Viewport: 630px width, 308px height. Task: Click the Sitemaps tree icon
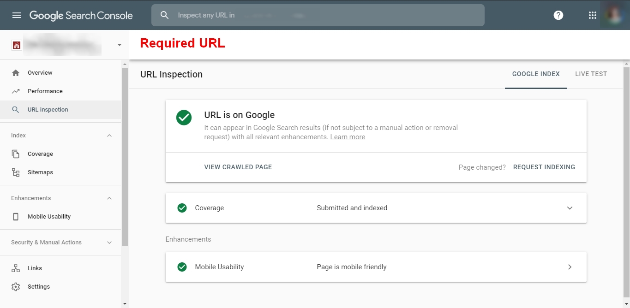point(16,172)
